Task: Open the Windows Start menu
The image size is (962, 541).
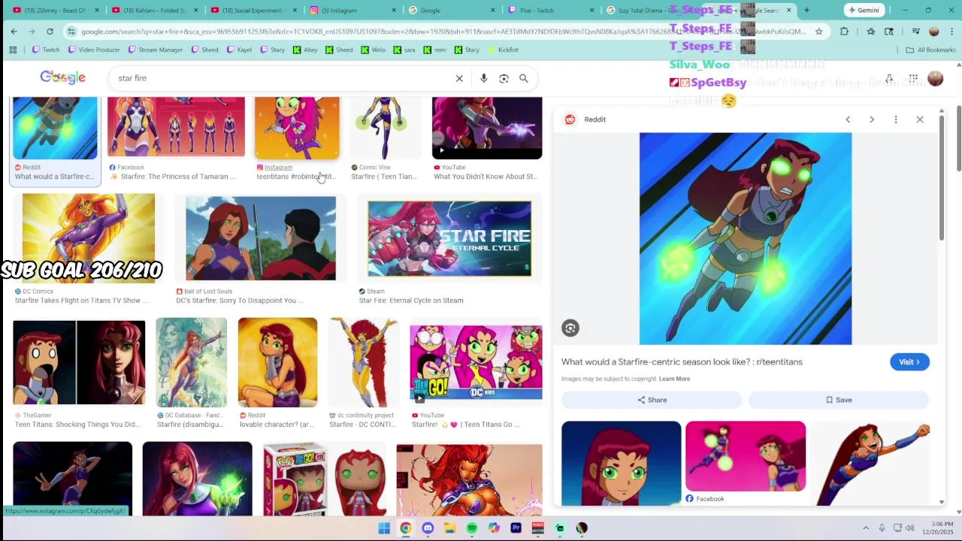Action: tap(384, 528)
